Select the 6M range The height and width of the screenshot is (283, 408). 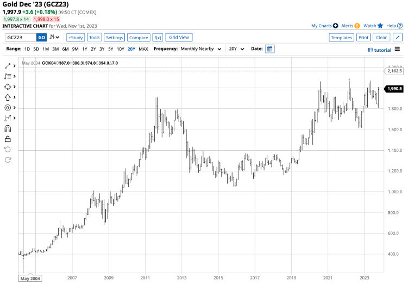tap(65, 49)
